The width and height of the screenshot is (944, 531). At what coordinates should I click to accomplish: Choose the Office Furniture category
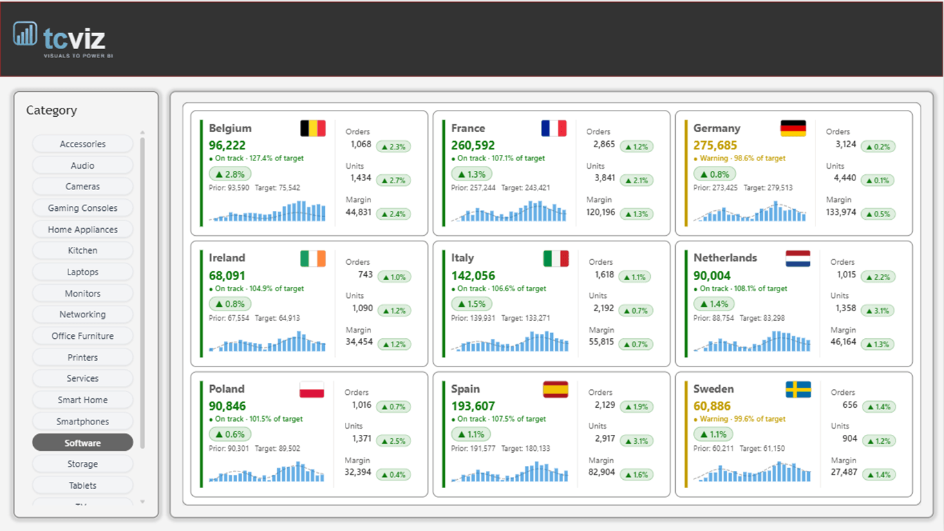tap(83, 336)
